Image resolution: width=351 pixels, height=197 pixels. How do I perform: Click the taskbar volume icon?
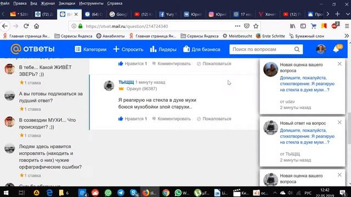[290, 193]
